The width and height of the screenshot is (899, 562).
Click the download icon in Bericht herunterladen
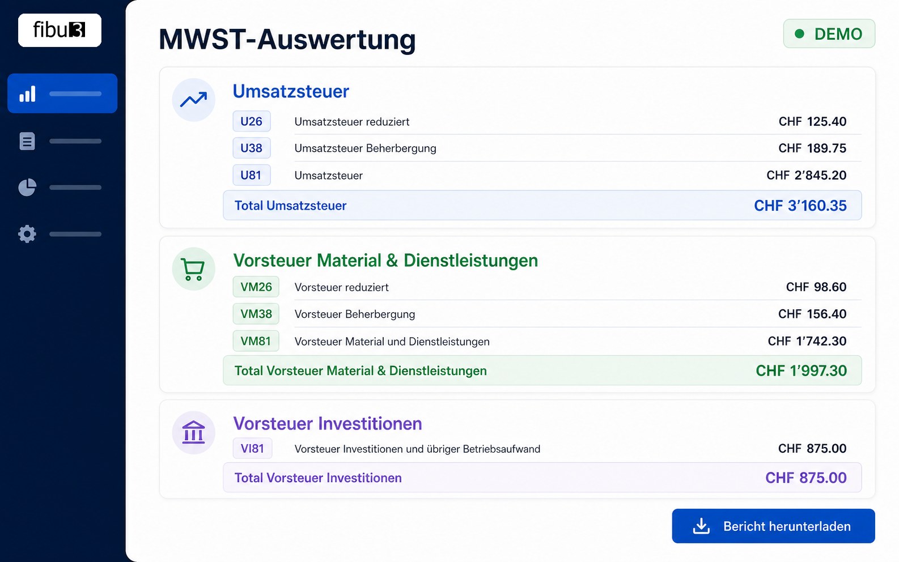(701, 526)
